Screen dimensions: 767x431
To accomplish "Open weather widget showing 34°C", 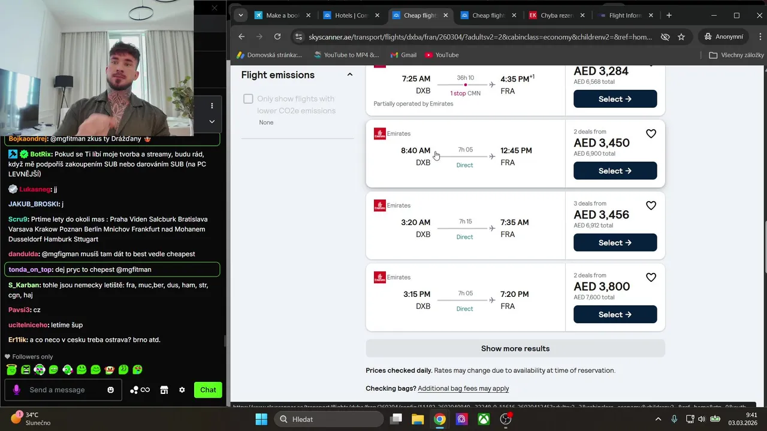I will click(x=31, y=418).
